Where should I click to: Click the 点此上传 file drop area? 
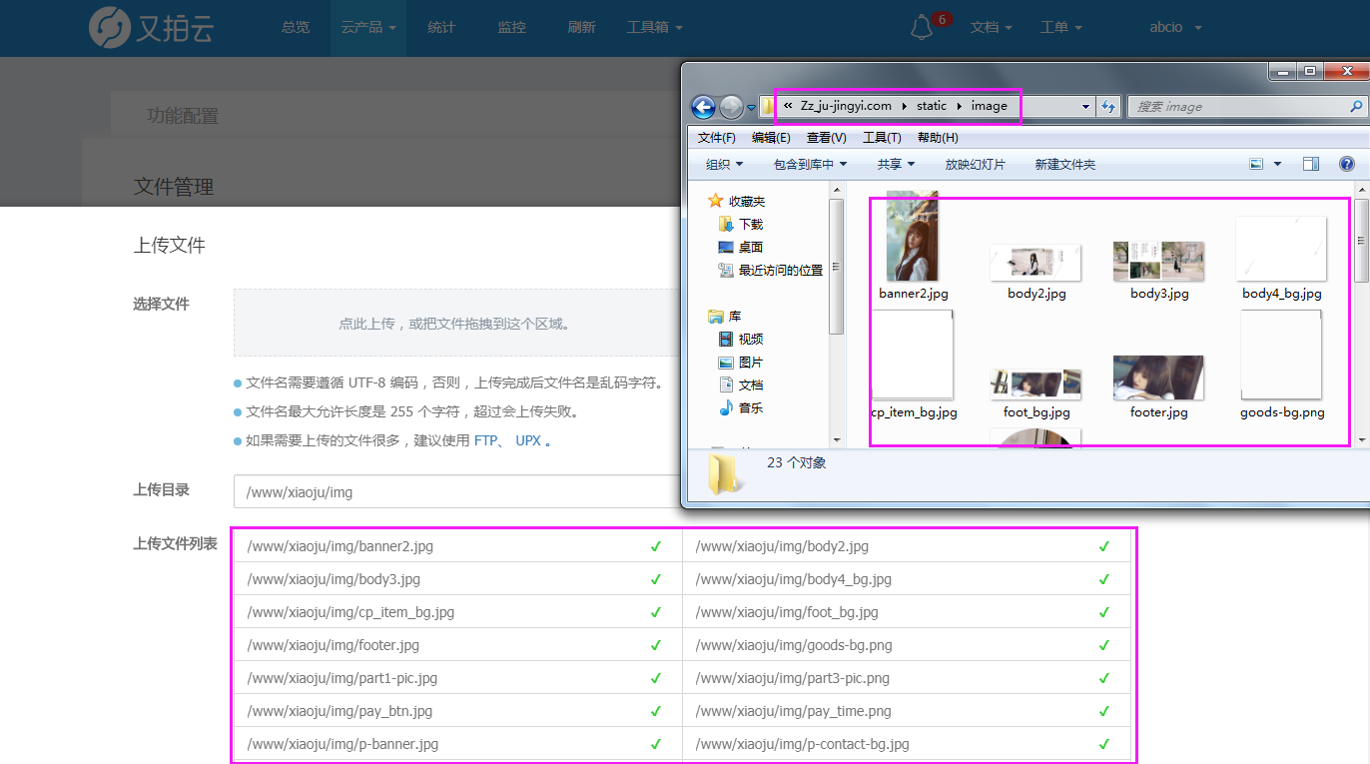456,323
